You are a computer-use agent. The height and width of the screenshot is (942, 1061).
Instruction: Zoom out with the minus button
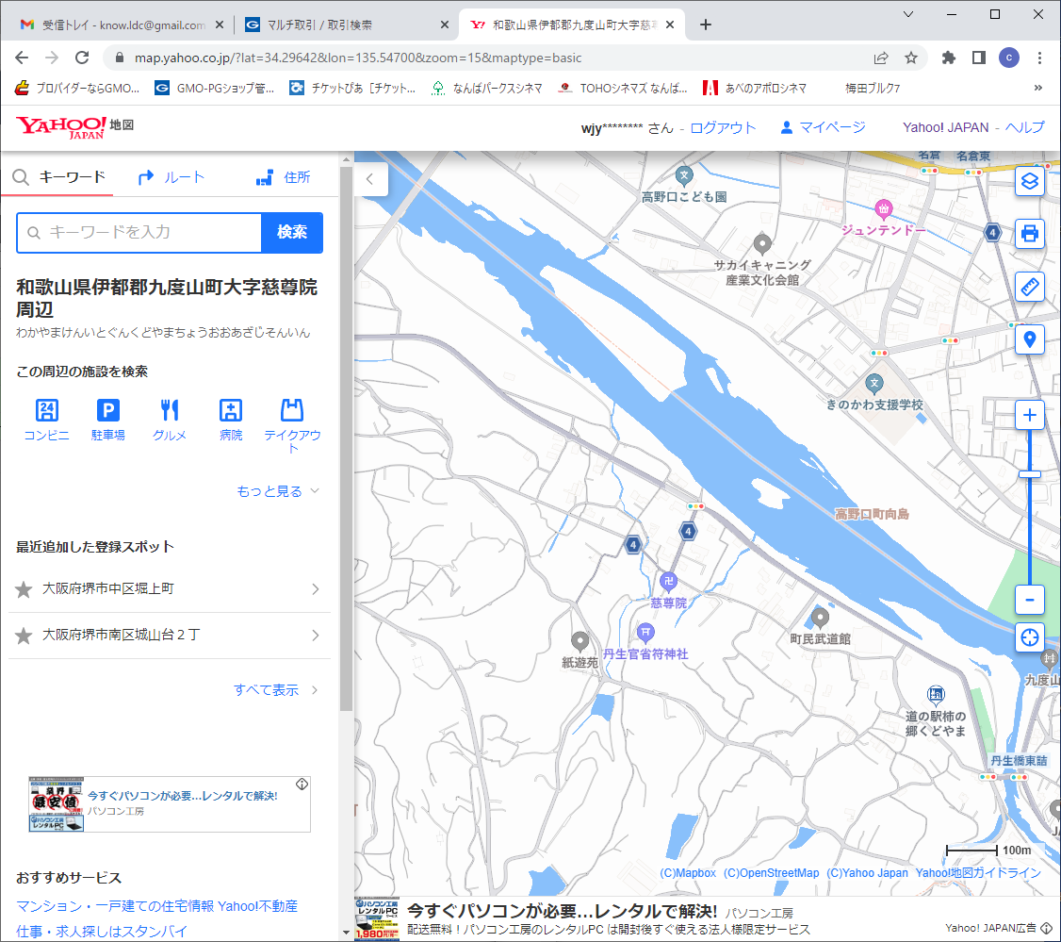pos(1030,600)
